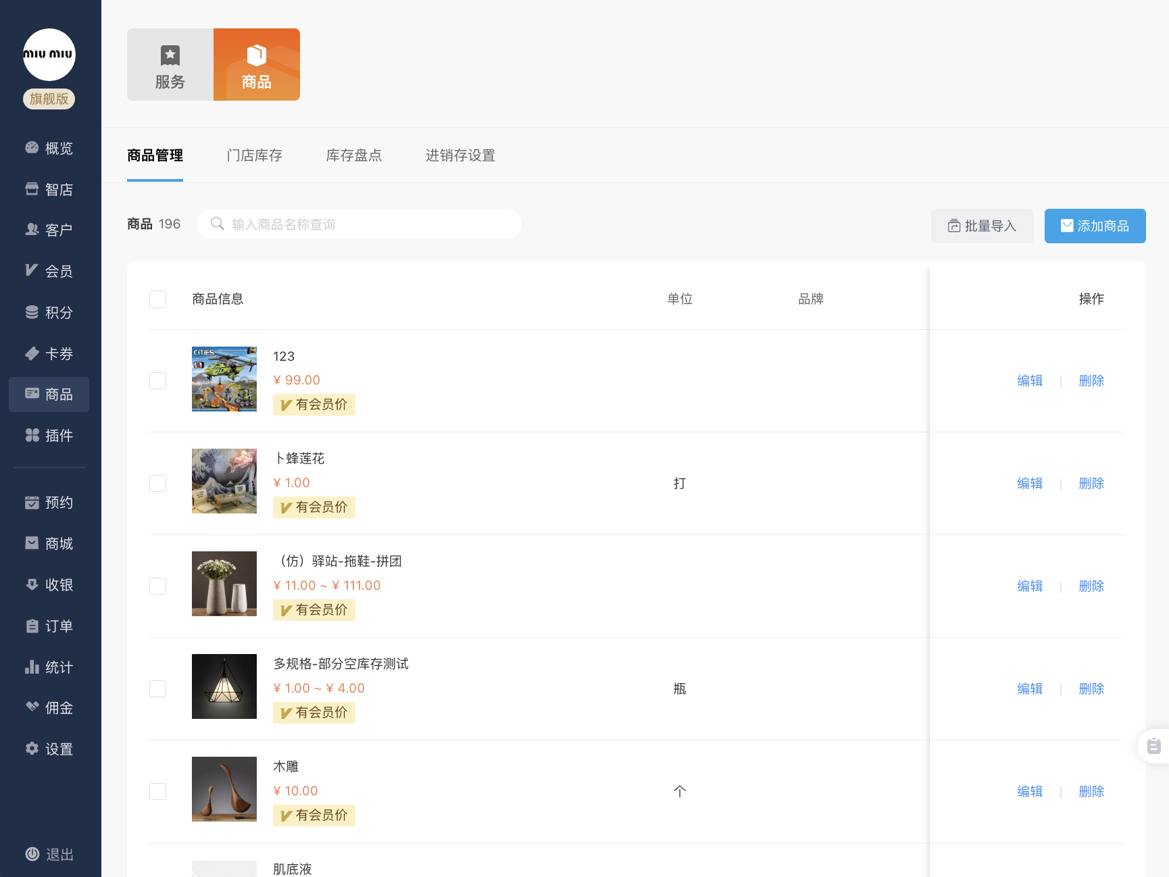The height and width of the screenshot is (877, 1169).
Task: Open 卜蜂莲花 product thumbnail
Action: coord(224,481)
